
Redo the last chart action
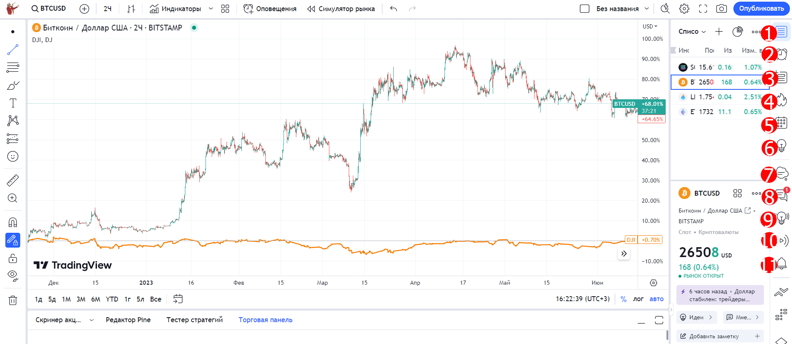[412, 9]
